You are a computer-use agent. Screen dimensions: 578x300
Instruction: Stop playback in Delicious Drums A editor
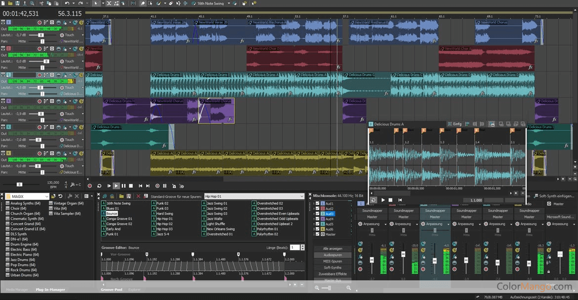[391, 200]
